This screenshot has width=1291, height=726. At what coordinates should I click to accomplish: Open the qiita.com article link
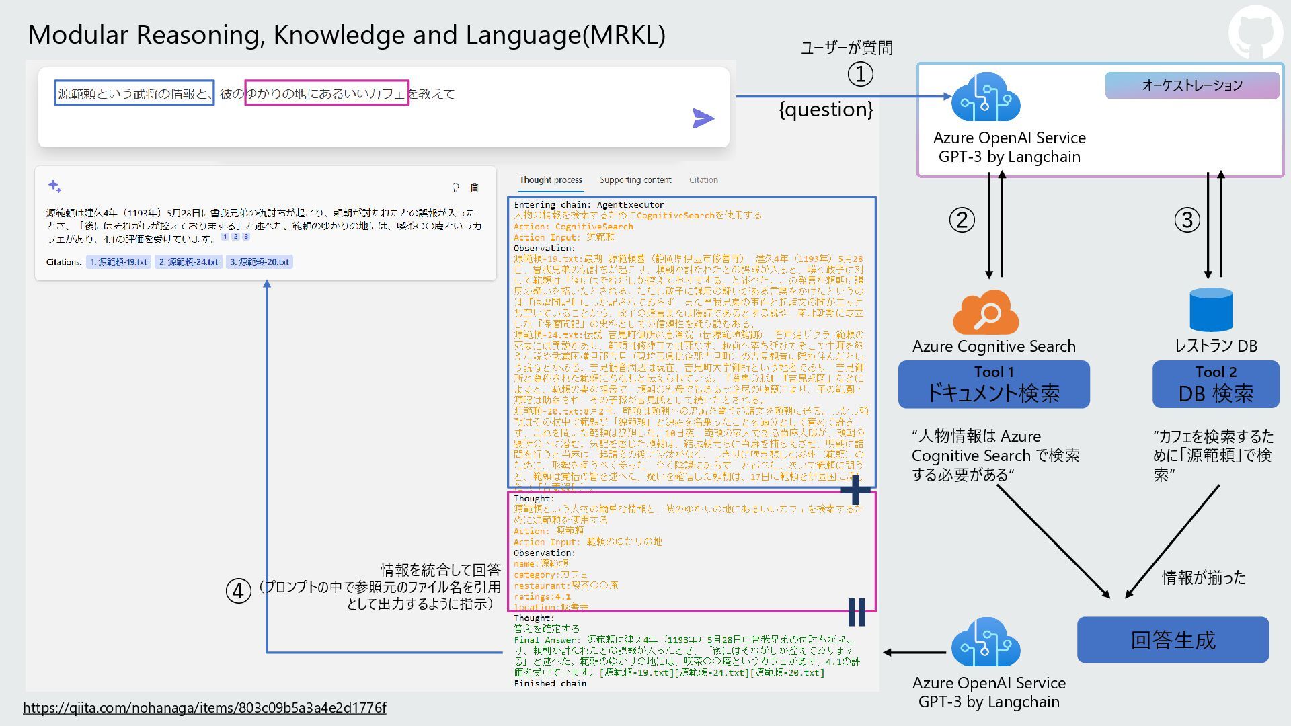tap(204, 708)
